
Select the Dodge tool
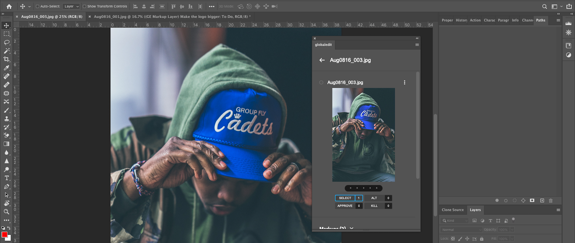coord(6,169)
